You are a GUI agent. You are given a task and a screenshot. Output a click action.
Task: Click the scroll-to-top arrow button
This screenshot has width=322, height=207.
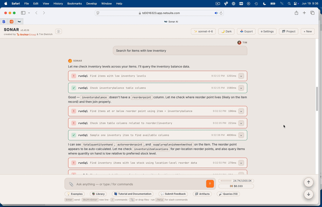click(308, 182)
